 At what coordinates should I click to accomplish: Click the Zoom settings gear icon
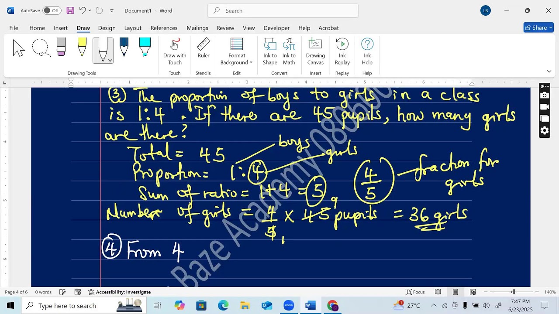pyautogui.click(x=544, y=130)
